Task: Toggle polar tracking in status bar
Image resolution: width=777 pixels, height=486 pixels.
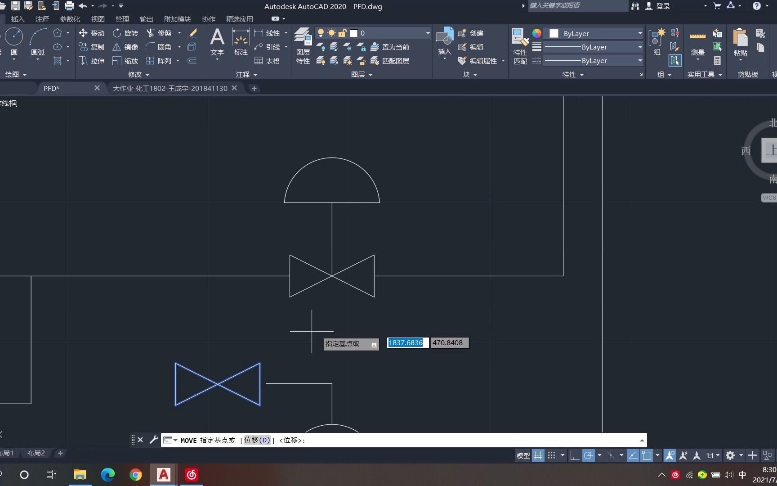Action: pos(588,455)
